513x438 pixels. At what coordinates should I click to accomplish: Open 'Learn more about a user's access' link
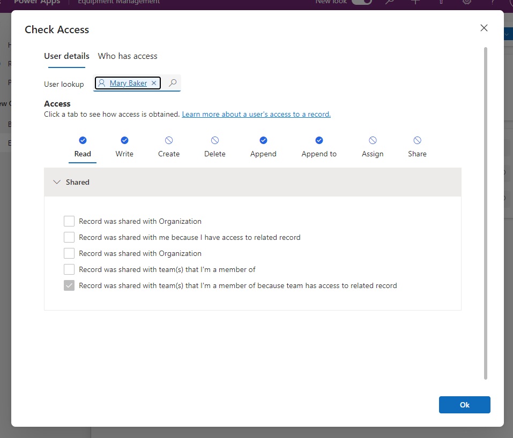tap(256, 115)
